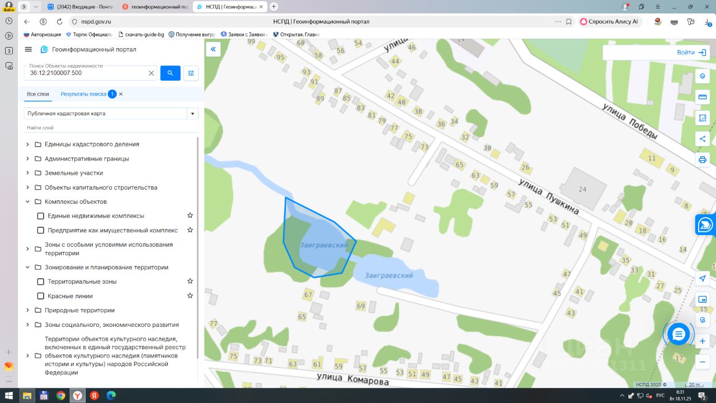Add Единые недвижимые комплексы to favorites
The height and width of the screenshot is (403, 716).
[190, 215]
